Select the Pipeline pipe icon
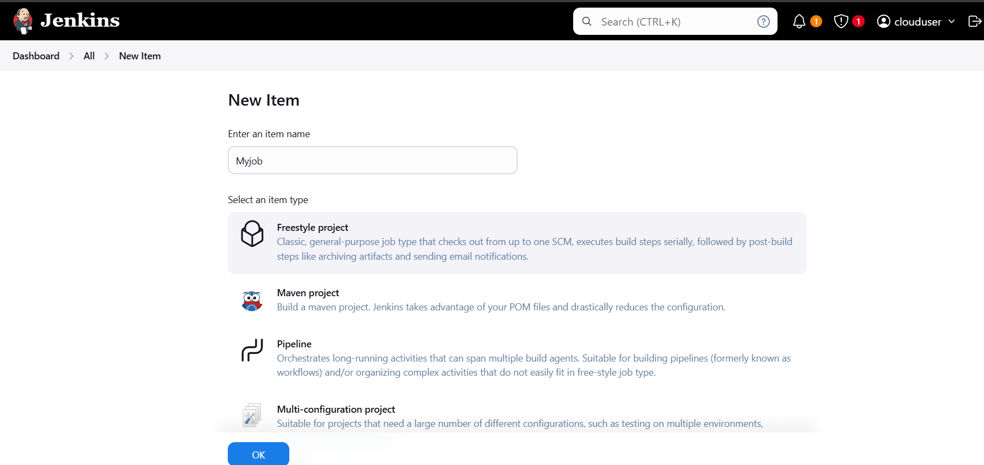984x465 pixels. point(252,350)
